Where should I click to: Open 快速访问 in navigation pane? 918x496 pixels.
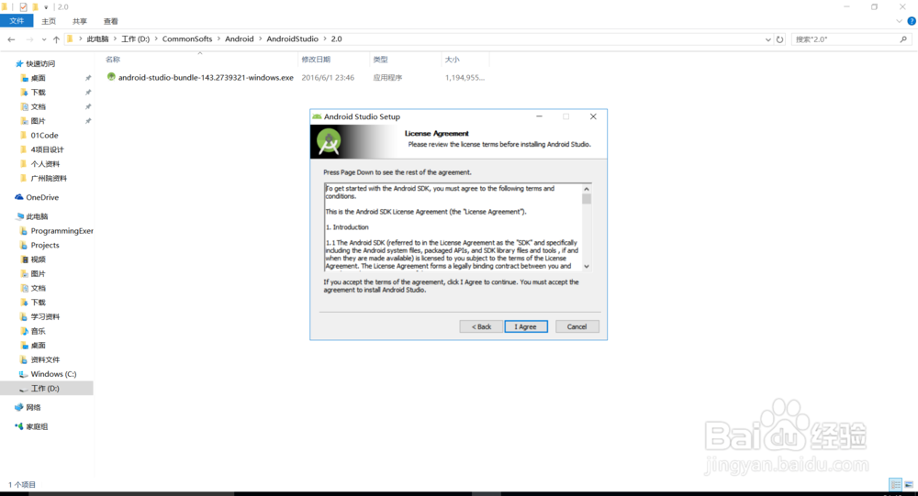[40, 63]
